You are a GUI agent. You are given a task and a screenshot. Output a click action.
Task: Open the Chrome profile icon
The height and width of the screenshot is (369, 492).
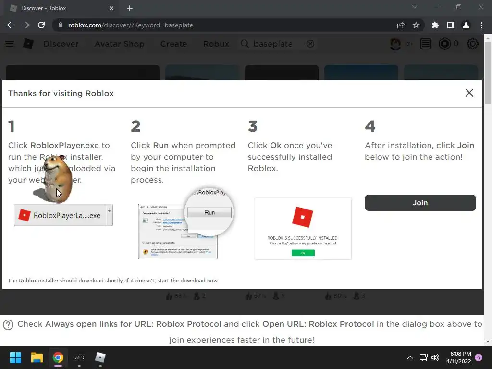[x=466, y=25]
